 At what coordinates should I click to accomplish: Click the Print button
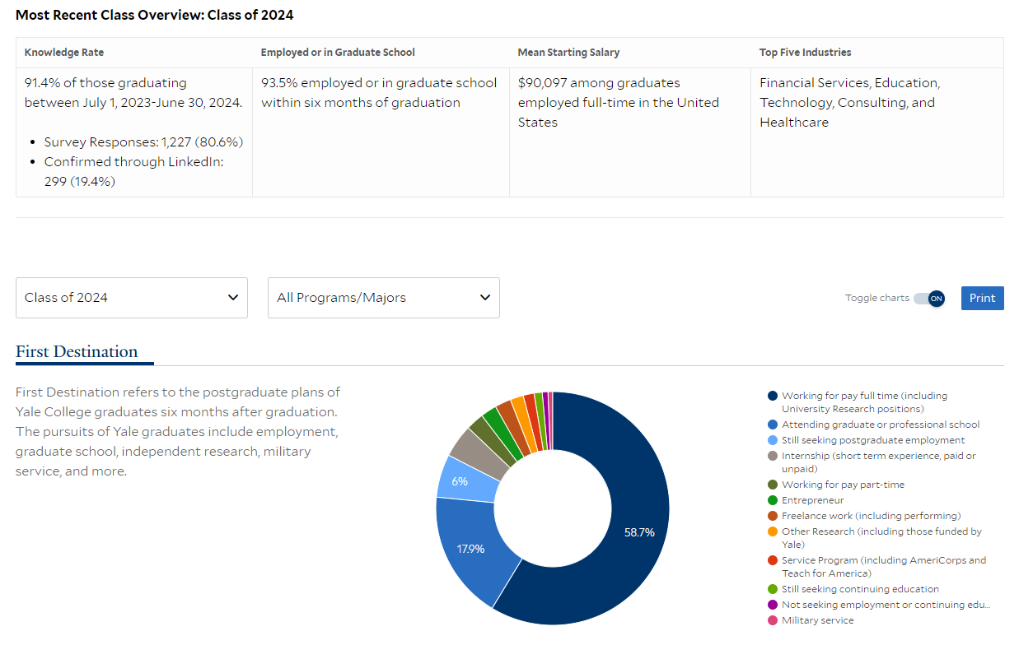[x=982, y=298]
